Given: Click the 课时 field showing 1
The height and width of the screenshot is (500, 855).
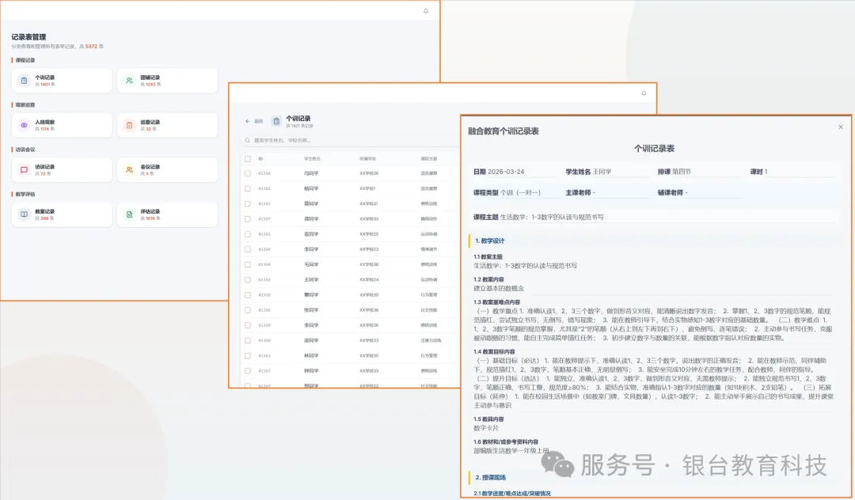Looking at the screenshot, I should click(x=792, y=172).
